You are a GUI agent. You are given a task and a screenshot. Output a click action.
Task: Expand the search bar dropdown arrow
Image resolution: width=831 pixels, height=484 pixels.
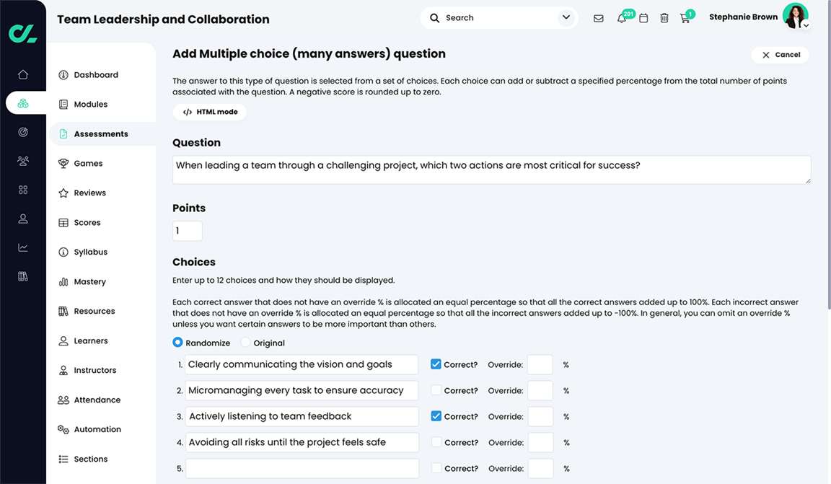pos(566,17)
